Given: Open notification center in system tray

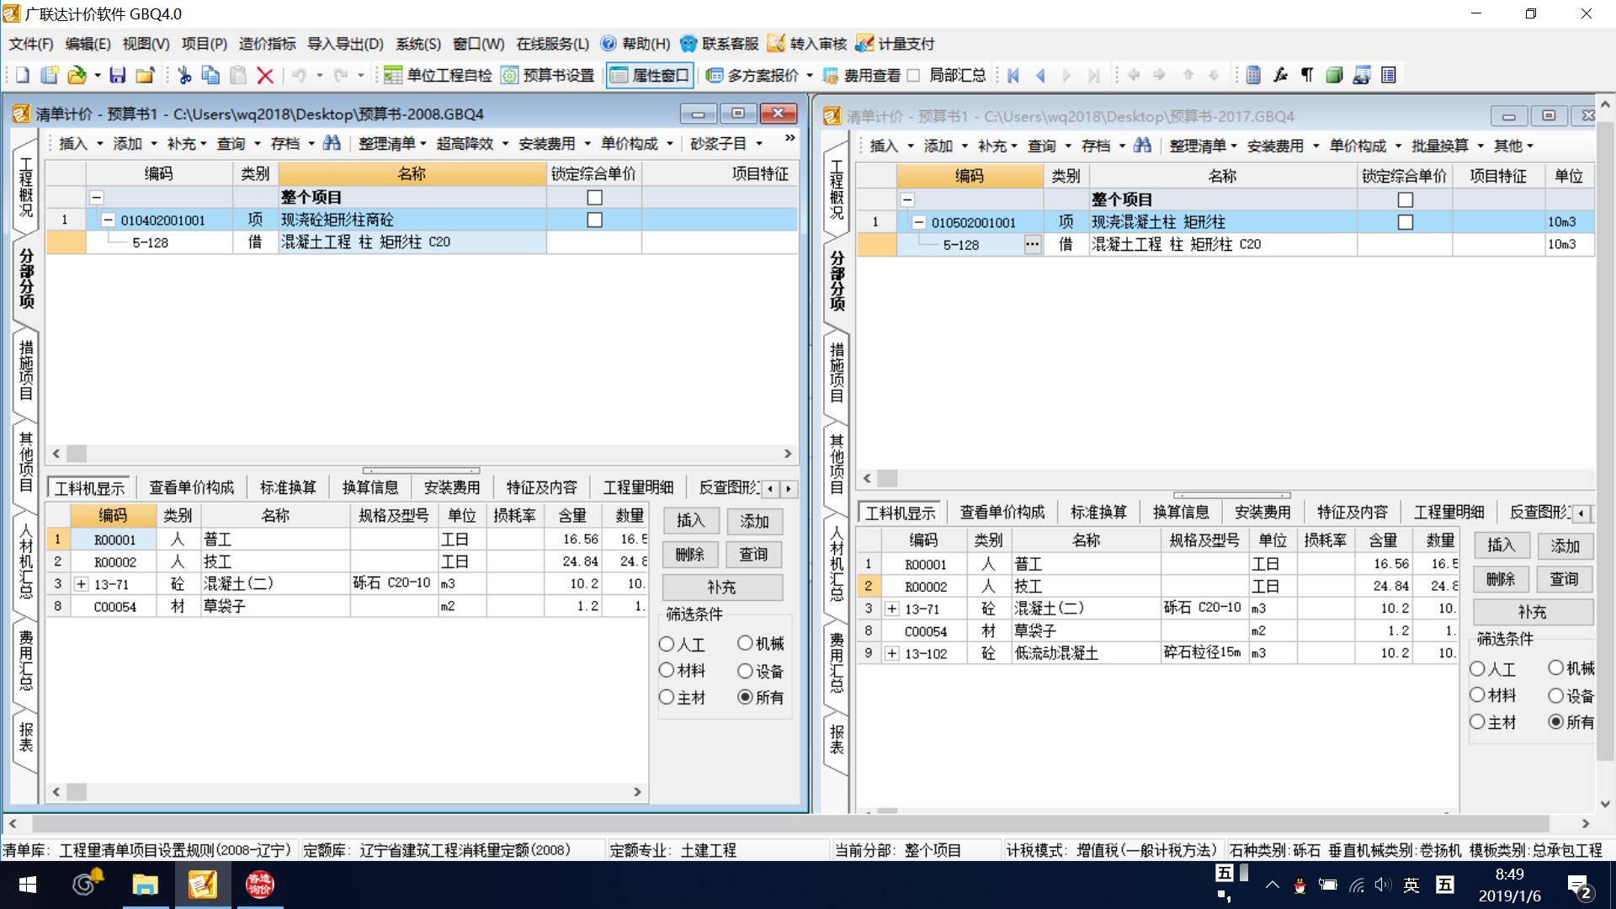Looking at the screenshot, I should click(x=1578, y=885).
